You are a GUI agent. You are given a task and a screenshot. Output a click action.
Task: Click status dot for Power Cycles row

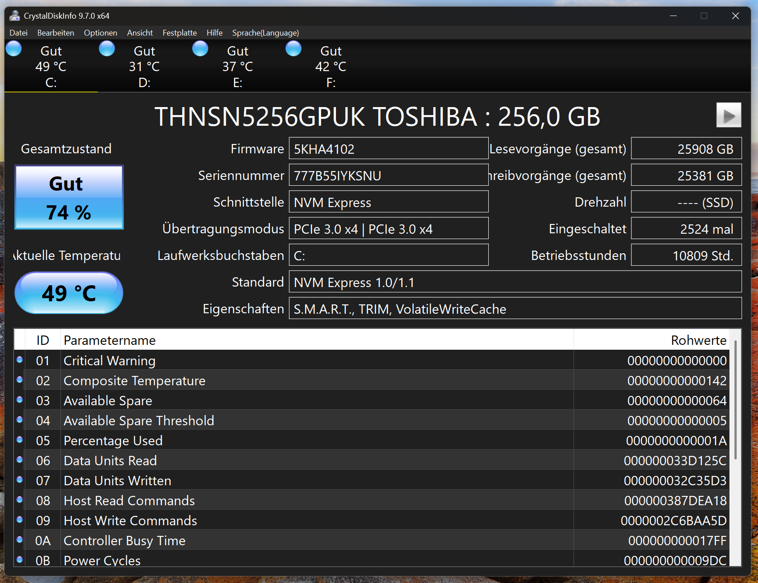click(20, 560)
